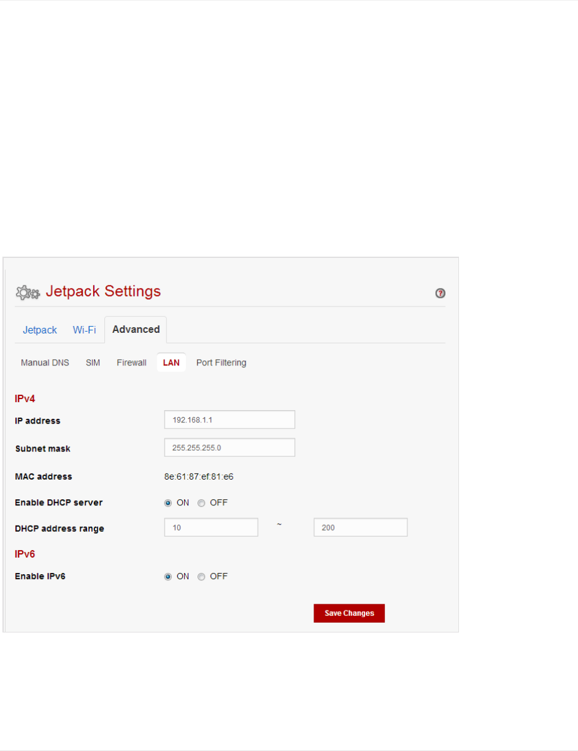
Task: Click the Enable DHCP server label
Action: [59, 503]
